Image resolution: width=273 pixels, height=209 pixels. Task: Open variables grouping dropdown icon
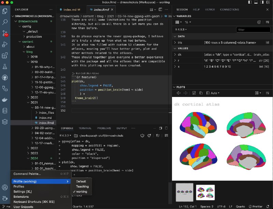[178, 22]
